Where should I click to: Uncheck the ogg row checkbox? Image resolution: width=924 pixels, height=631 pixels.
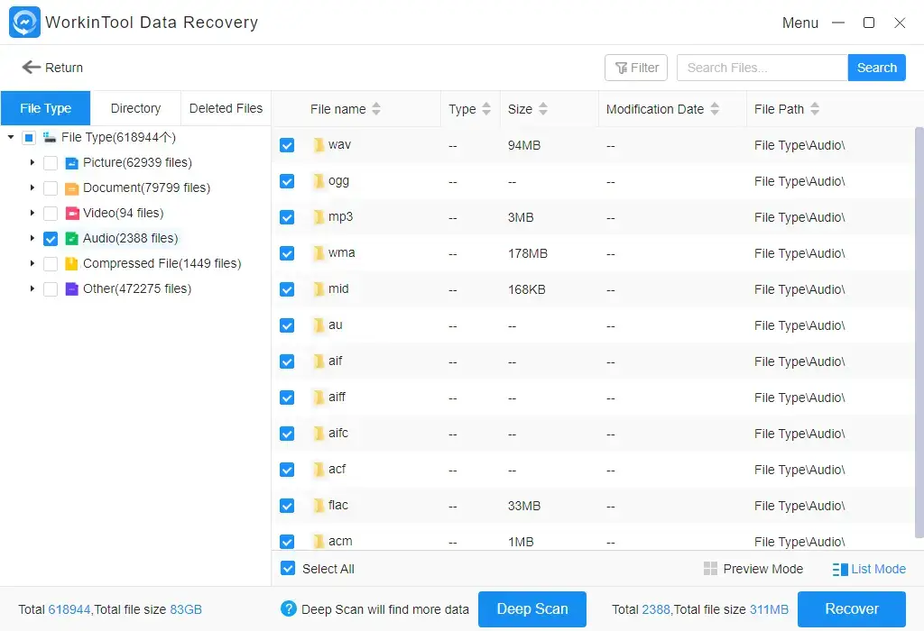click(x=287, y=181)
